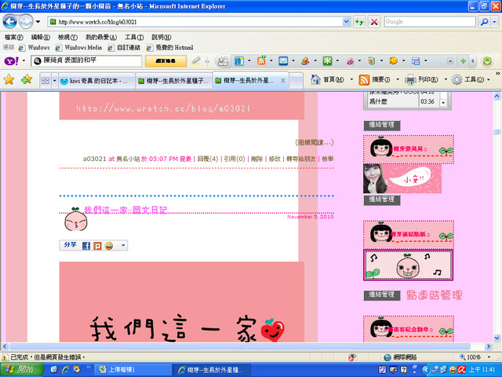Open the 我的最愛(A) menu

pyautogui.click(x=101, y=37)
